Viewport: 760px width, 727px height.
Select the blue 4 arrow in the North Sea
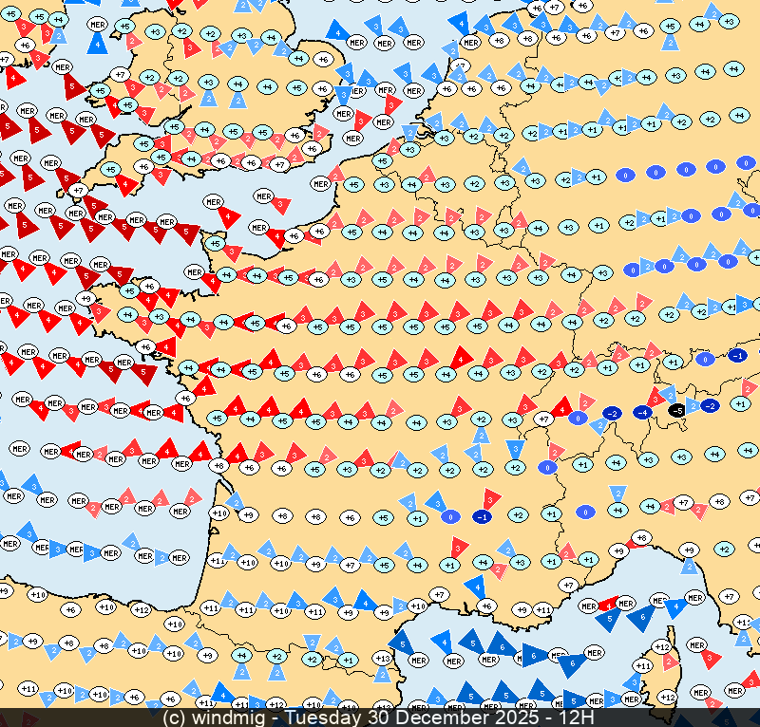459,23
